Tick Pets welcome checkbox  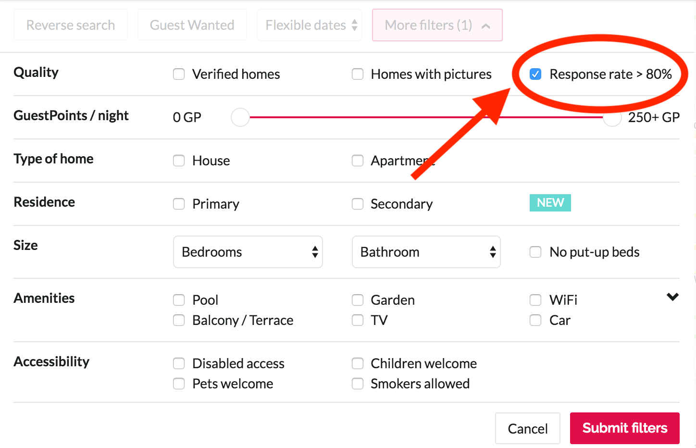click(x=179, y=384)
